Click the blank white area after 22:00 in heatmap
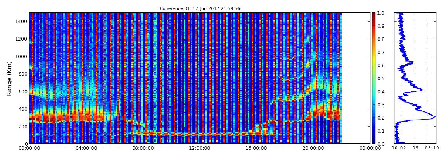This screenshot has height=157, width=446. tap(356, 78)
